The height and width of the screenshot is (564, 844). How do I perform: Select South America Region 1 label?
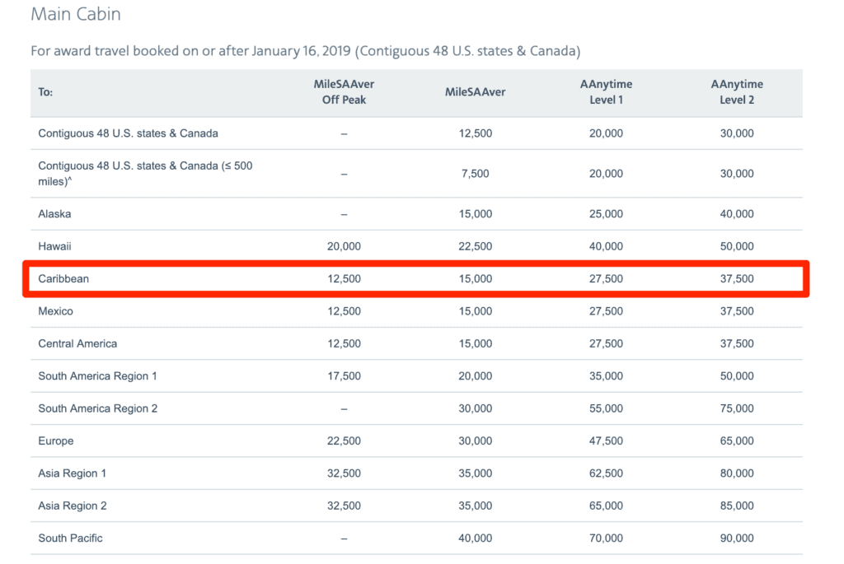click(x=97, y=376)
